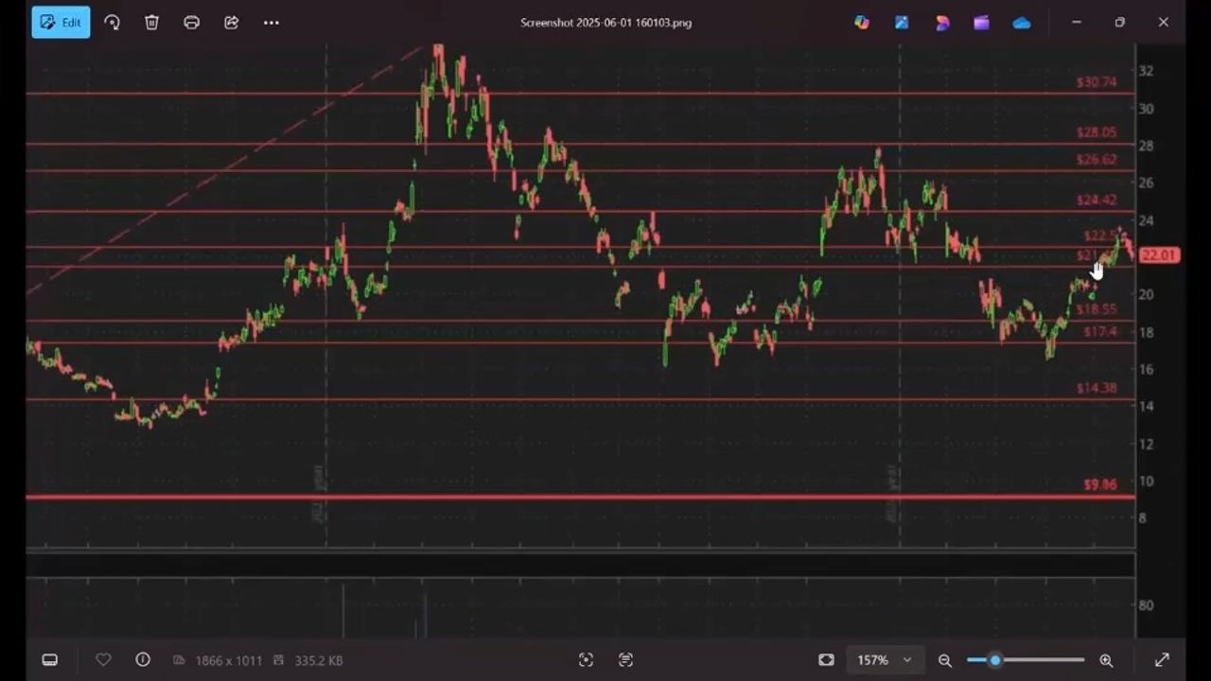The width and height of the screenshot is (1211, 681).
Task: Enter full screen with the expand arrows
Action: pyautogui.click(x=1162, y=660)
